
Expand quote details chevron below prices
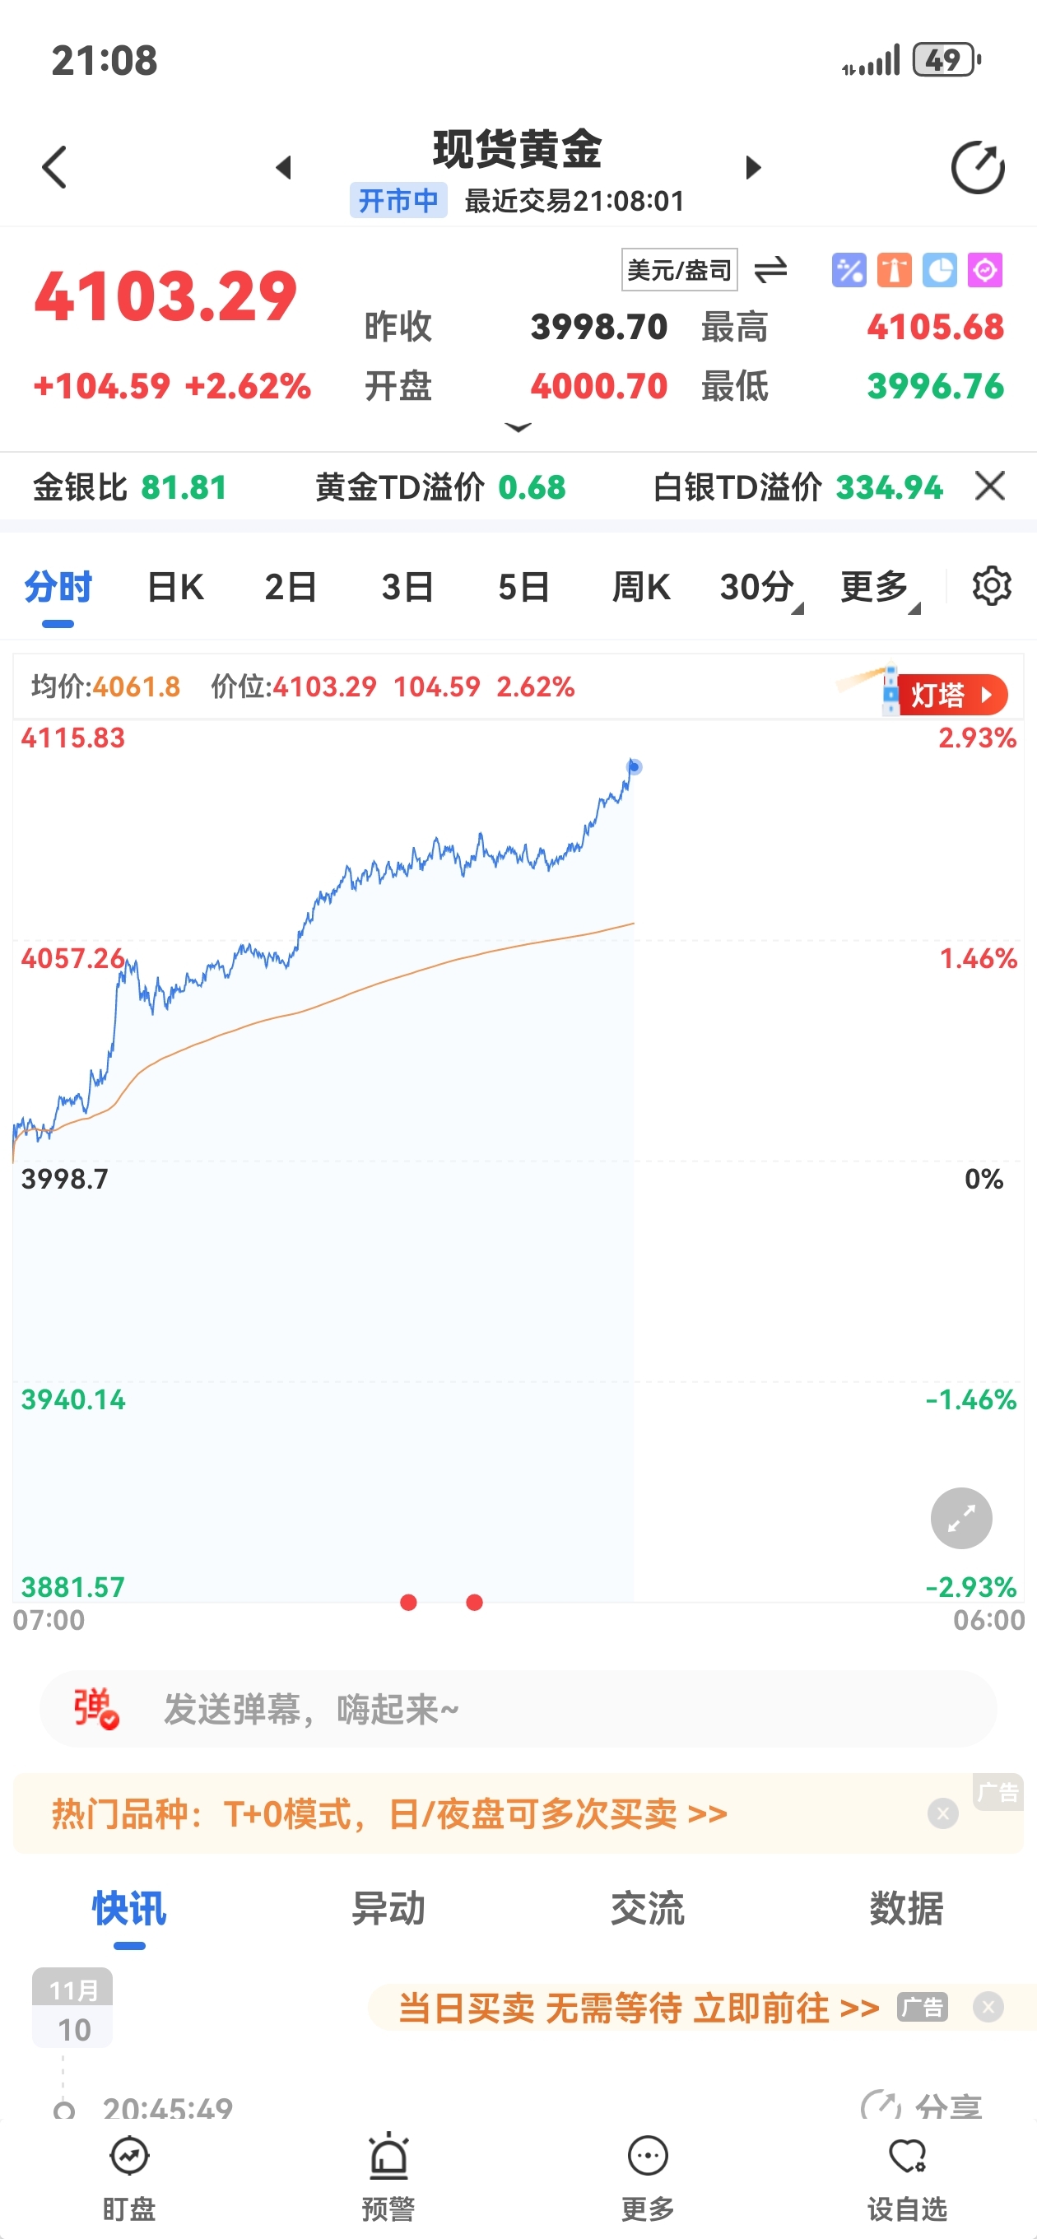518,428
